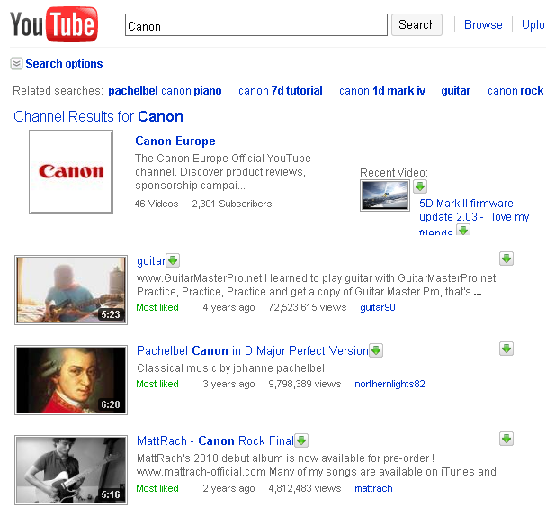This screenshot has height=508, width=546.
Task: Click the GuitarMasterPro.net description text
Action: point(317,285)
